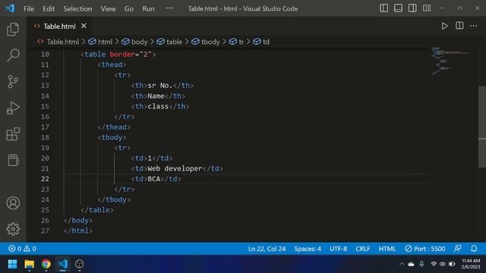
Task: Open the Extensions view
Action: (x=13, y=134)
